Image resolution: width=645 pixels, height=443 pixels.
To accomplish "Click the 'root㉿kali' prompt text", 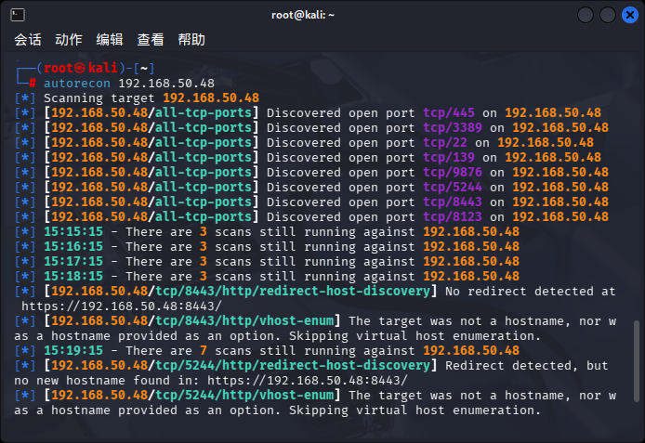I will 81,68.
